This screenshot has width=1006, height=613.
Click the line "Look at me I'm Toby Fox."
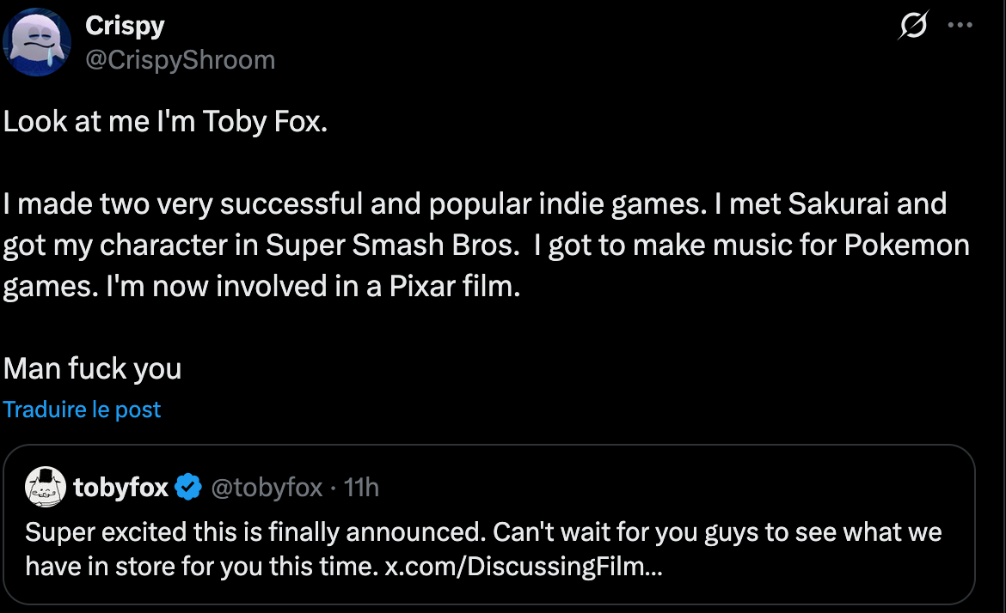pyautogui.click(x=166, y=121)
